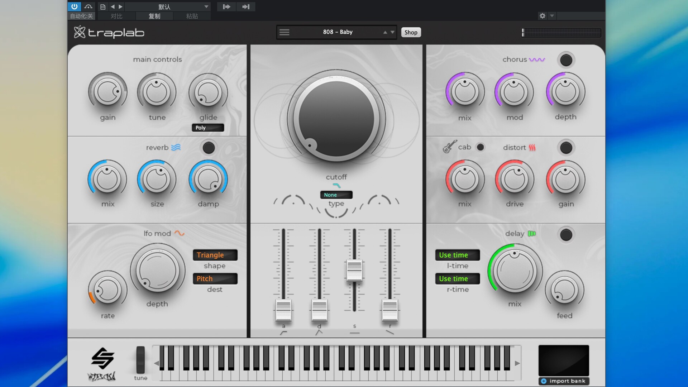Open the Triangle LFO shape dropdown
The height and width of the screenshot is (387, 688).
click(215, 255)
